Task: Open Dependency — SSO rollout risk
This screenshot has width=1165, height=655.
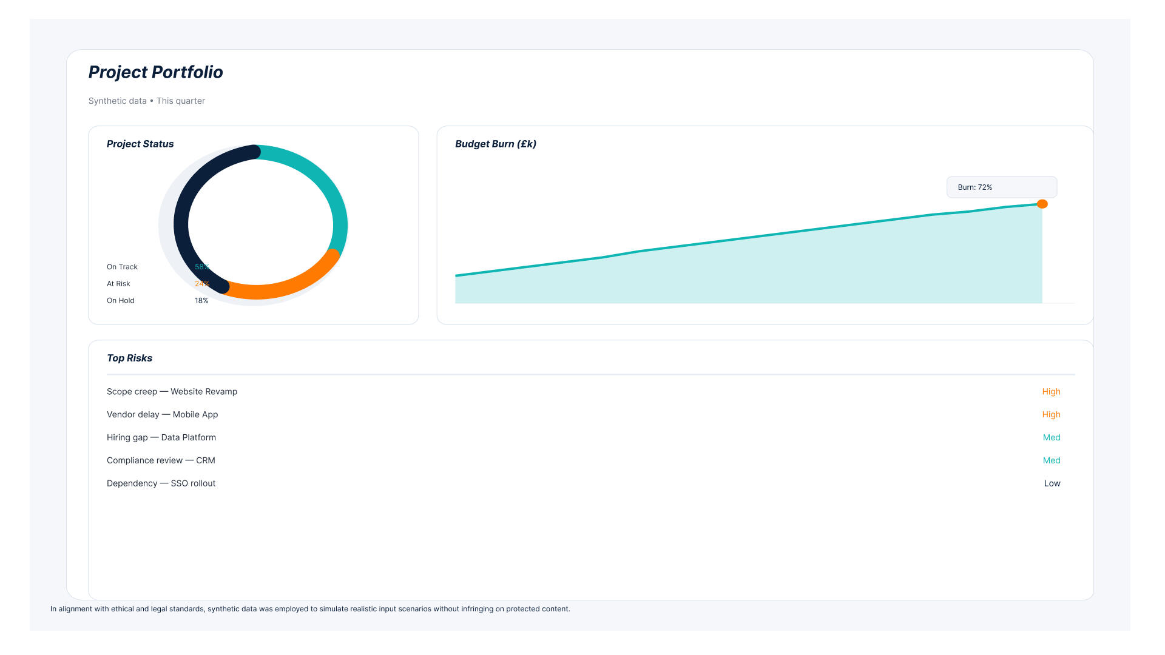Action: [x=161, y=484]
